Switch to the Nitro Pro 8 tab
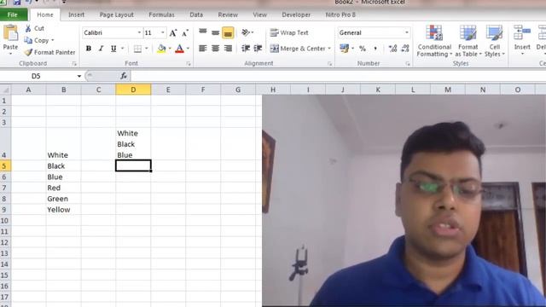This screenshot has height=307, width=546. 340,15
